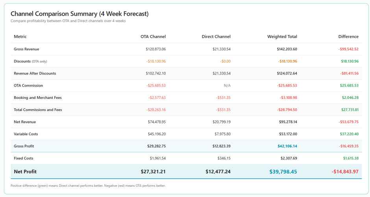Click the Weighted Total column header

coord(282,37)
